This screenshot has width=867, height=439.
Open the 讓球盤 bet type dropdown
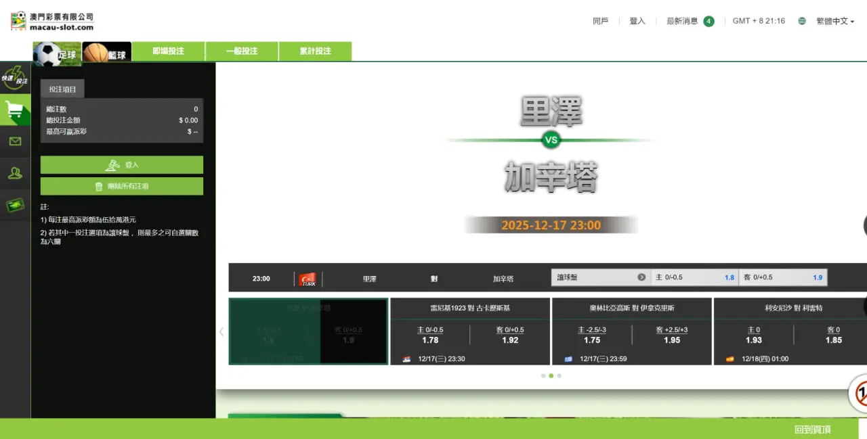pos(601,277)
